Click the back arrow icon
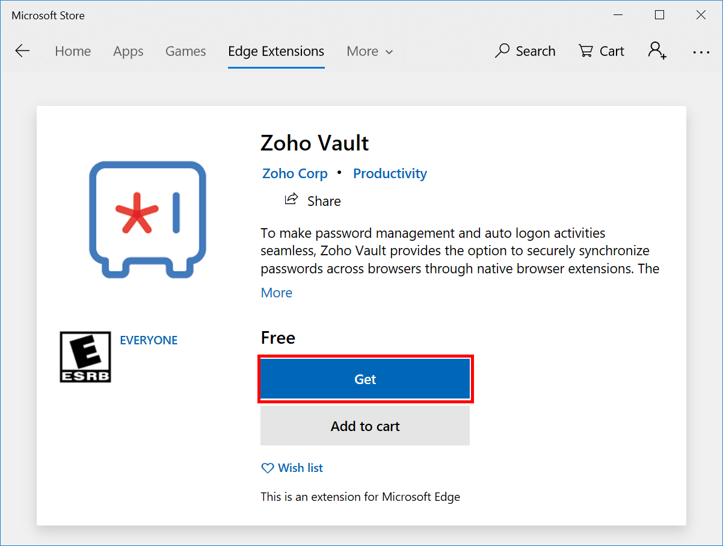Viewport: 723px width, 546px height. (x=22, y=51)
